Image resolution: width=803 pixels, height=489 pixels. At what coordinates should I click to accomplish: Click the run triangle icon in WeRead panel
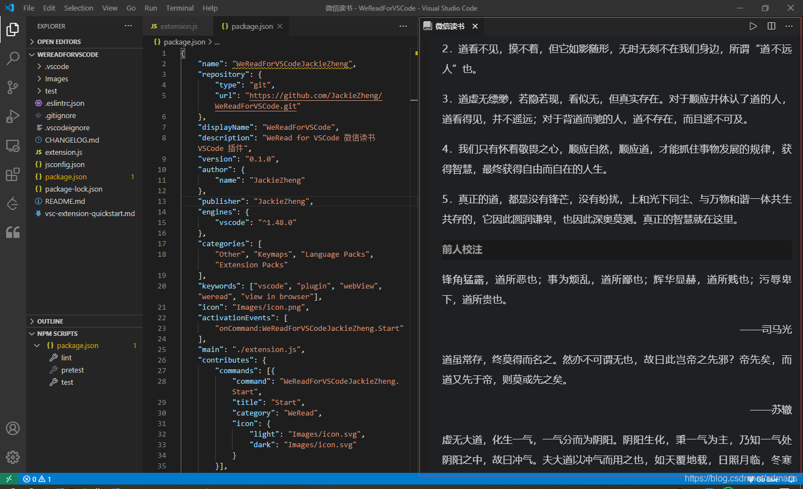click(x=753, y=26)
